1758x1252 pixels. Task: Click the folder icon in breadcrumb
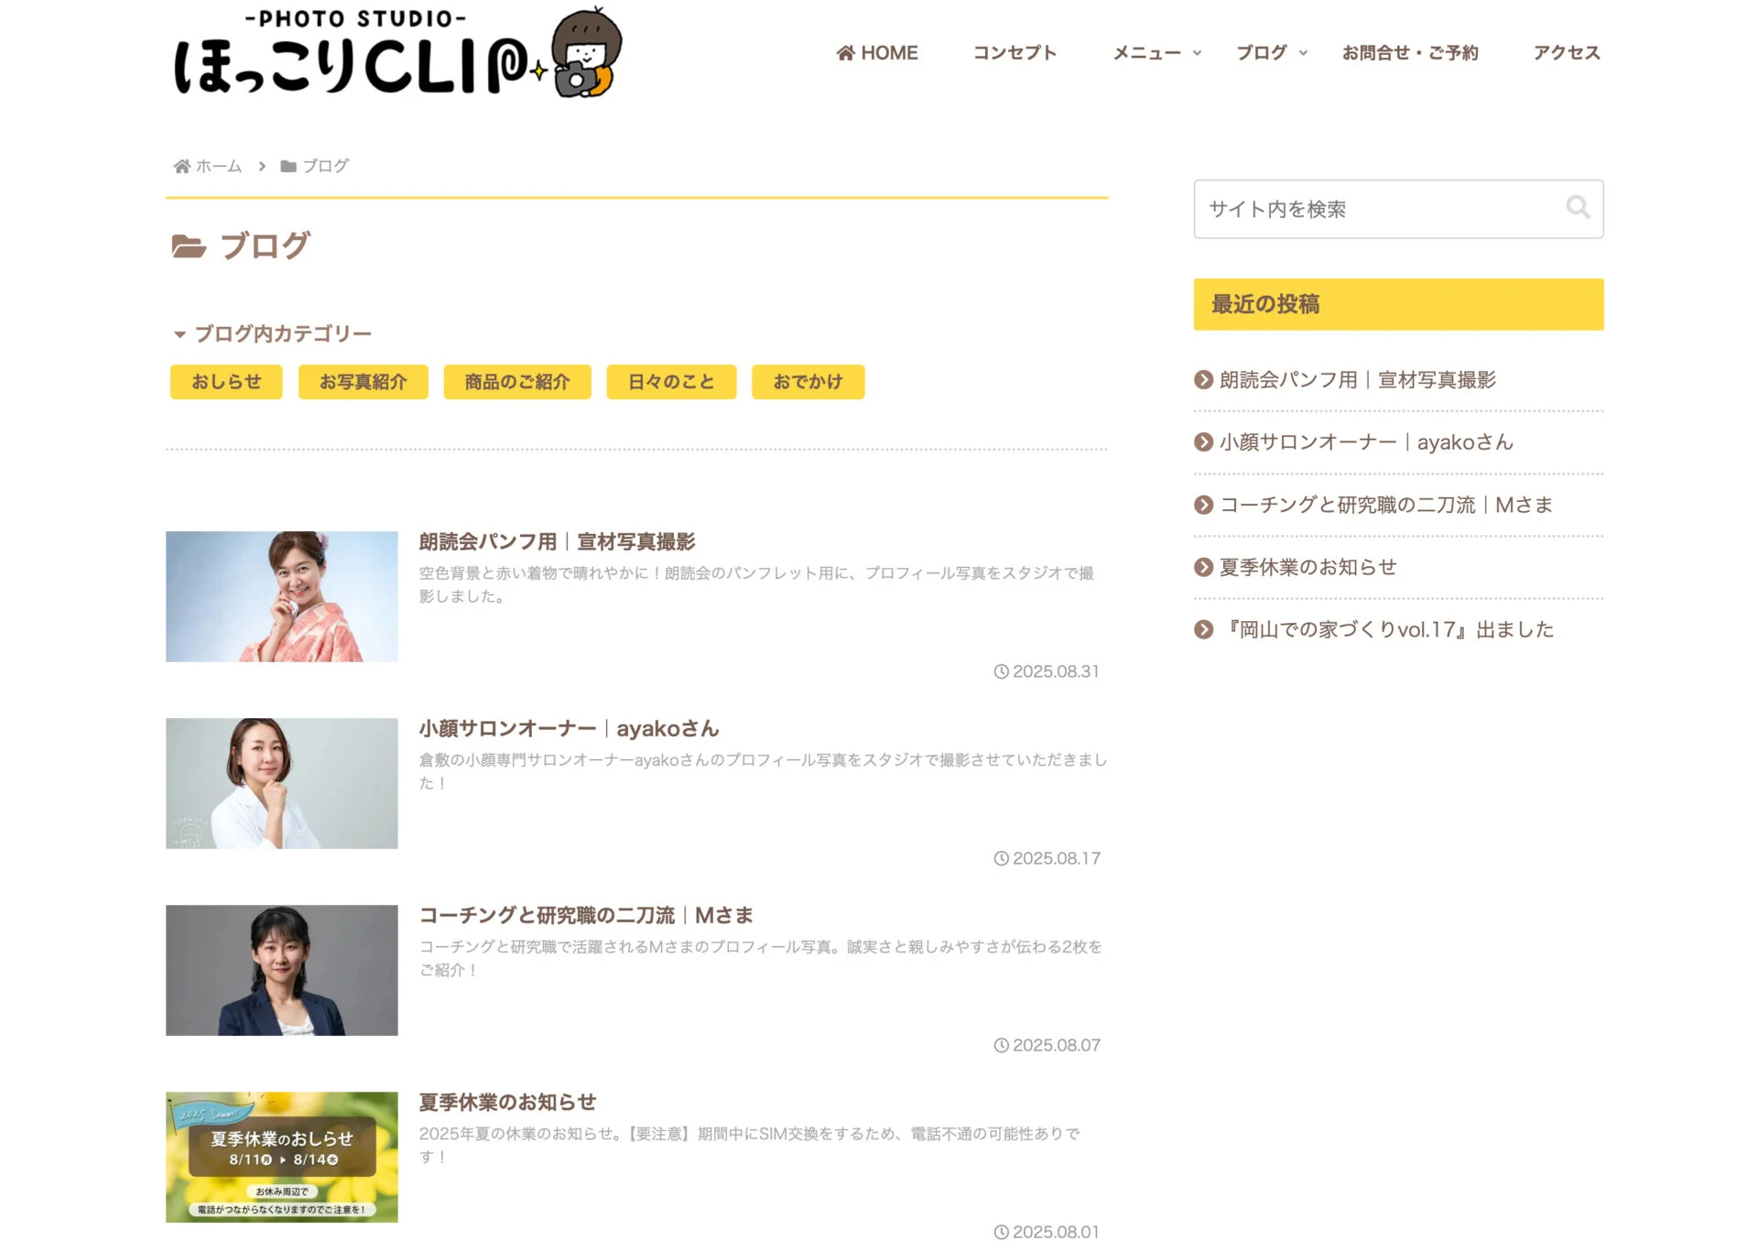(x=288, y=166)
